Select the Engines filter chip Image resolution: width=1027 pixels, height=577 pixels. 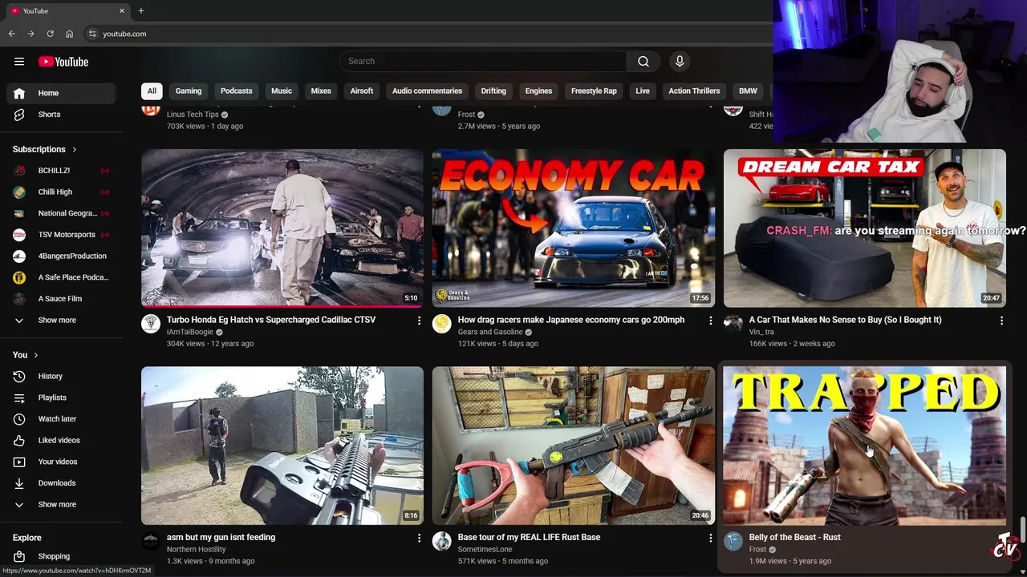pyautogui.click(x=538, y=91)
